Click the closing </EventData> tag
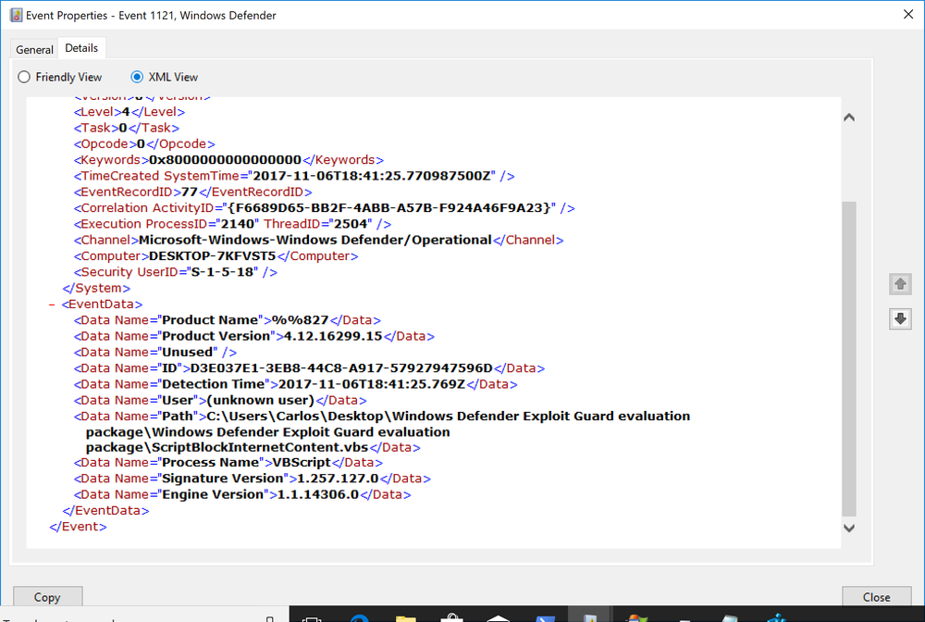This screenshot has height=622, width=925. pyautogui.click(x=105, y=510)
